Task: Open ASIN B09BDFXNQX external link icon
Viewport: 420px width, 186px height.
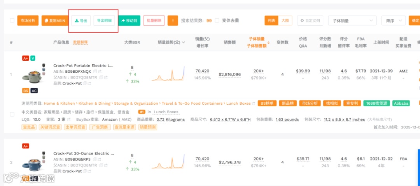Action: click(100, 72)
